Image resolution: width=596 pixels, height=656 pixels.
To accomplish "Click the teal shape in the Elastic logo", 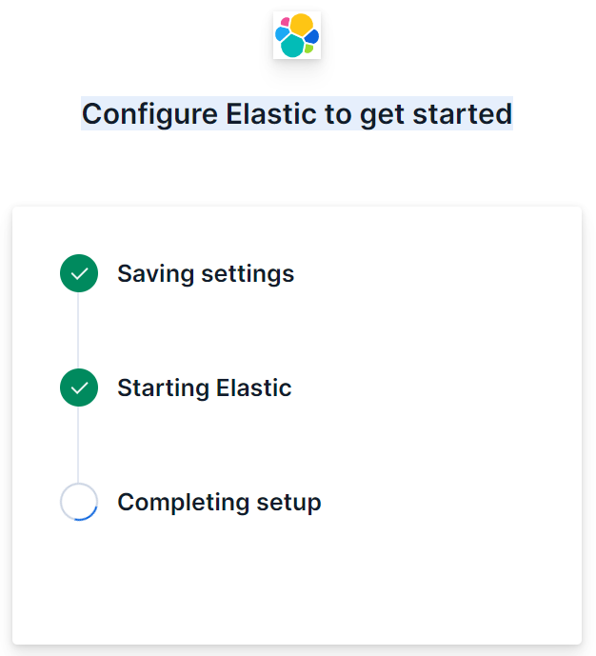I will coord(292,46).
